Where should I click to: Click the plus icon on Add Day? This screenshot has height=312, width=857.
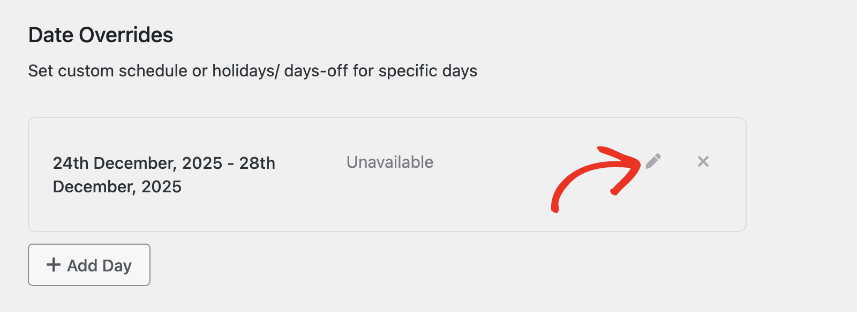pyautogui.click(x=54, y=264)
